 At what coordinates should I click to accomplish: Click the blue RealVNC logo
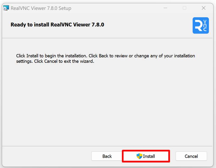(201, 25)
